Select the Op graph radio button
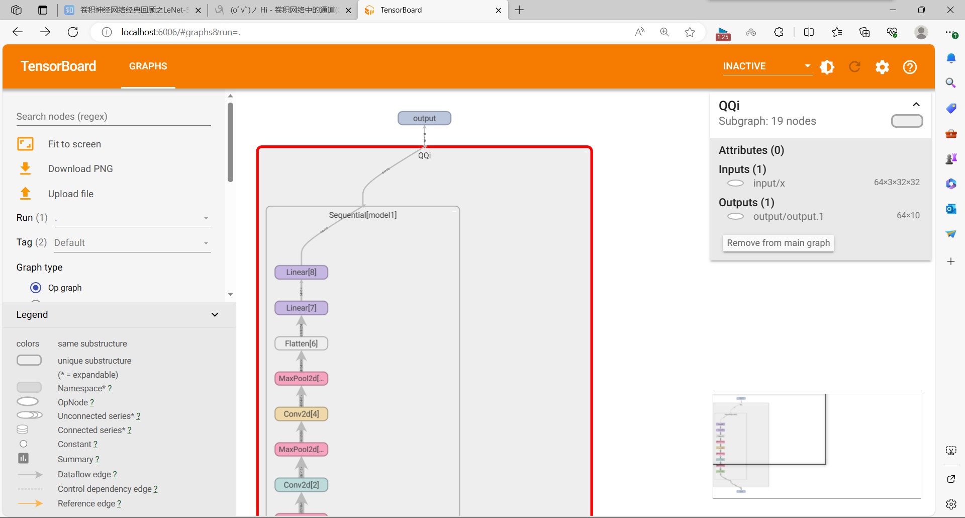 [36, 288]
